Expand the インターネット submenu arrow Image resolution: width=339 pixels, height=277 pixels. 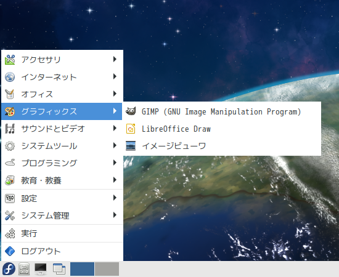pos(115,76)
